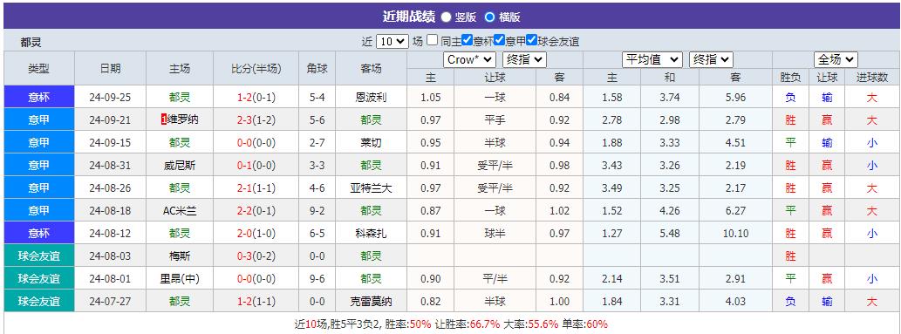The image size is (901, 334).
Task: Click away odds 10.10 cell
Action: tap(735, 234)
